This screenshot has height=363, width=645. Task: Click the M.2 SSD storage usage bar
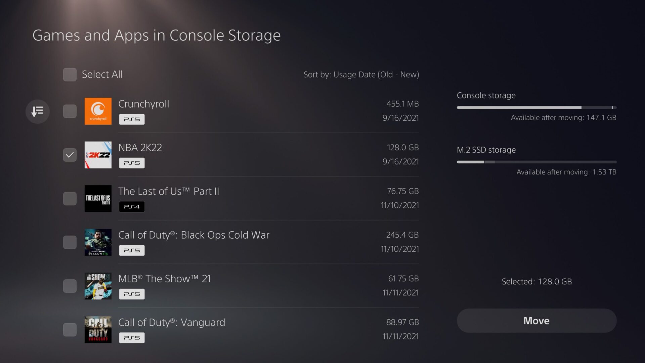(536, 162)
